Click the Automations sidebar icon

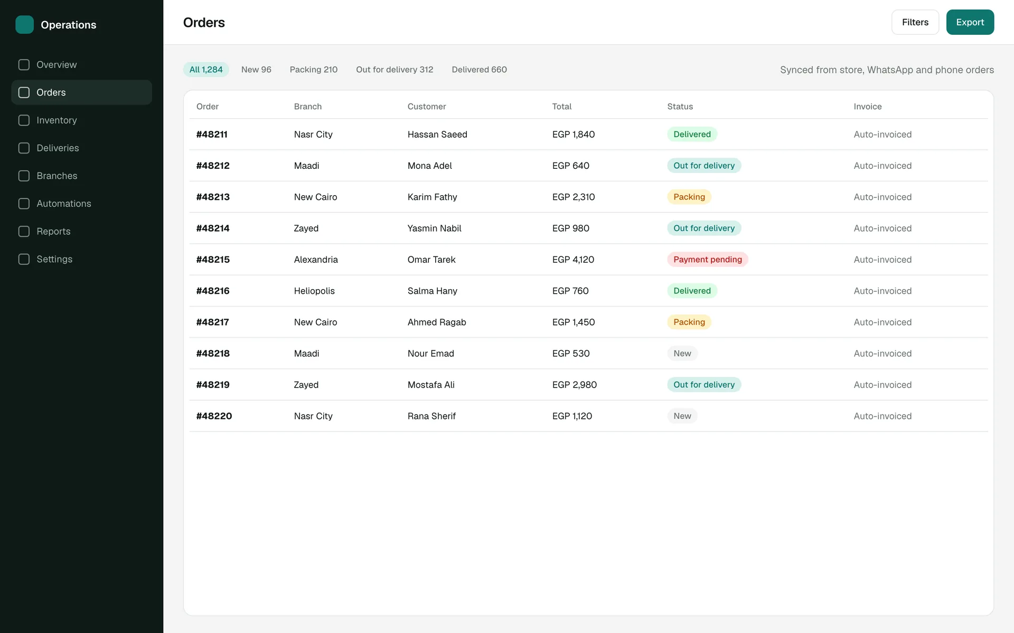tap(24, 204)
